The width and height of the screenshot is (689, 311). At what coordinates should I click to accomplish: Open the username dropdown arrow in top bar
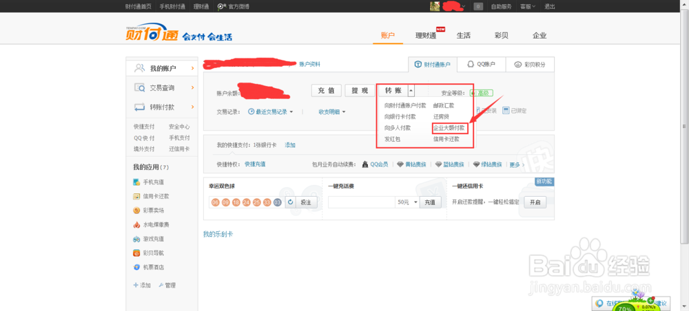tap(464, 7)
